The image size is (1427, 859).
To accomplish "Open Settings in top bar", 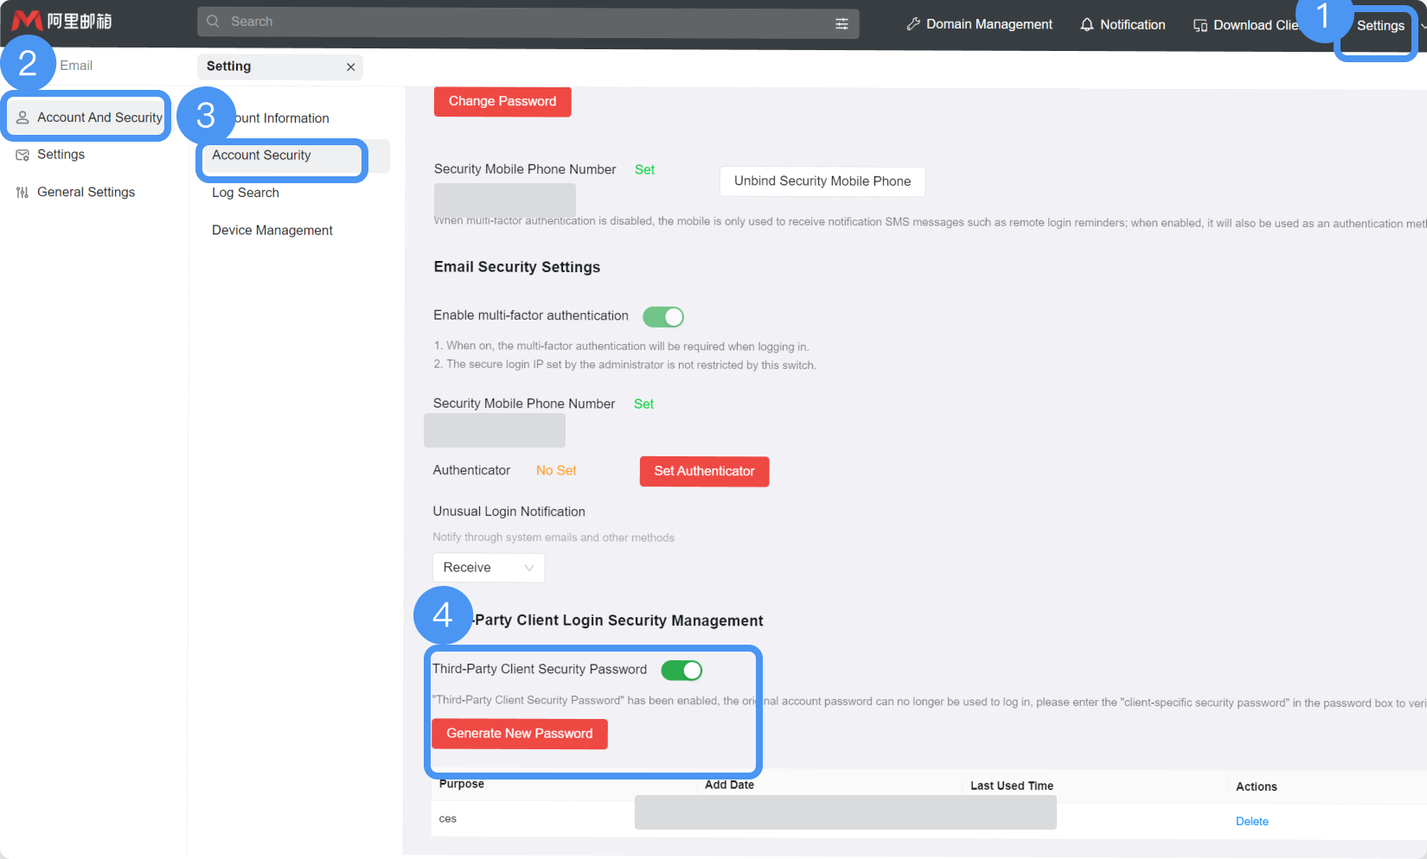I will pos(1380,26).
